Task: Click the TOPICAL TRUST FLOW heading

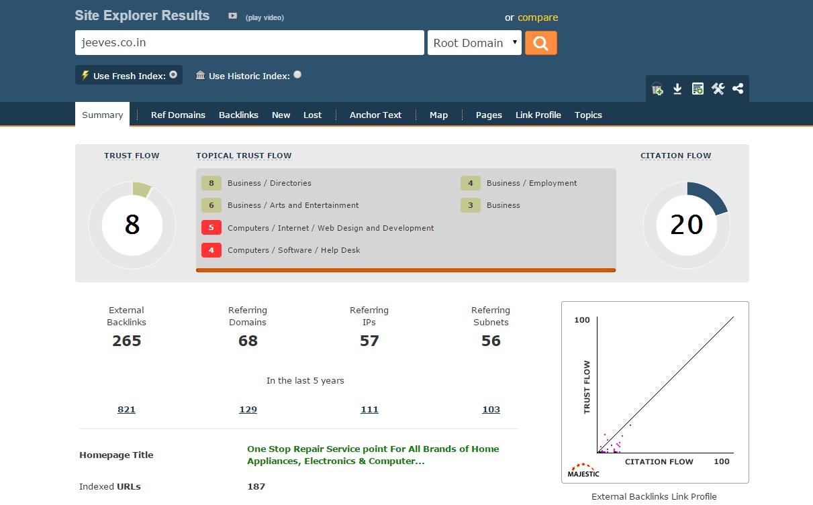Action: click(x=244, y=156)
